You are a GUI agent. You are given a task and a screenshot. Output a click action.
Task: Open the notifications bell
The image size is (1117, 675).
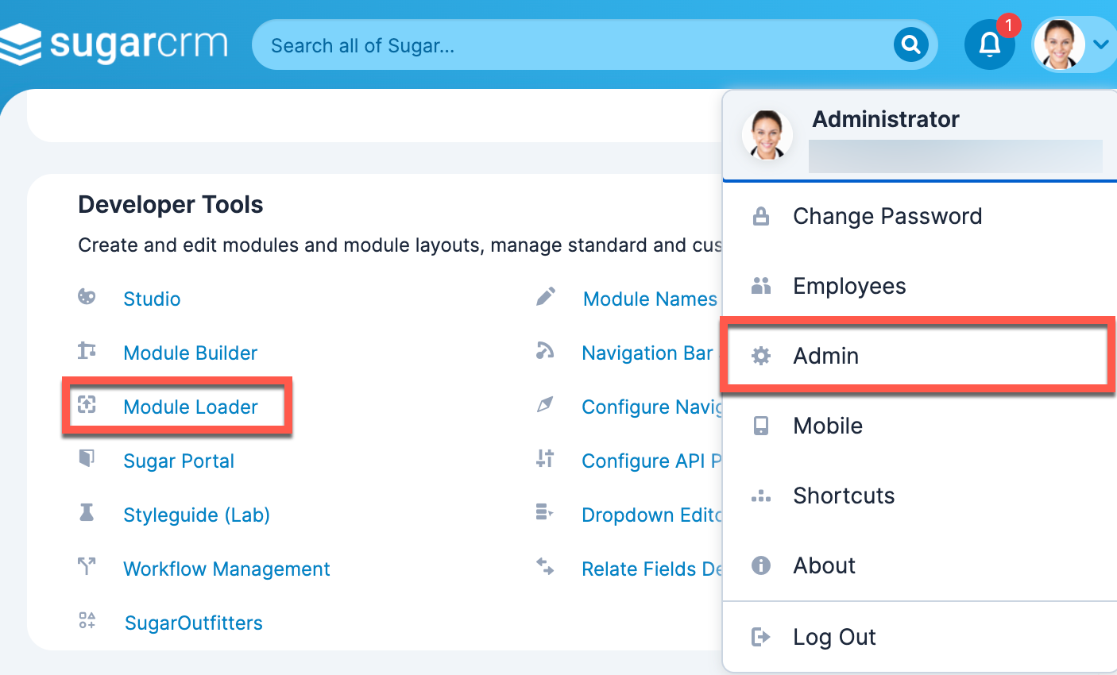(989, 44)
